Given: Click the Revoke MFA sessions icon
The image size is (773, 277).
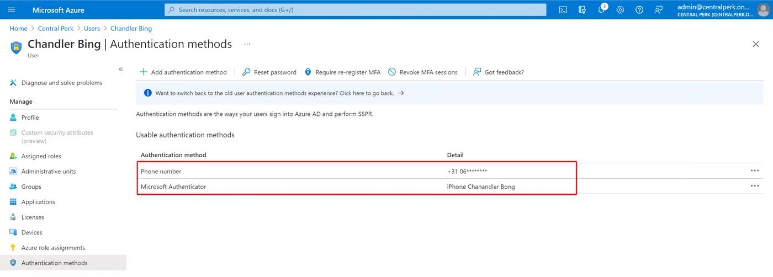Looking at the screenshot, I should [392, 72].
